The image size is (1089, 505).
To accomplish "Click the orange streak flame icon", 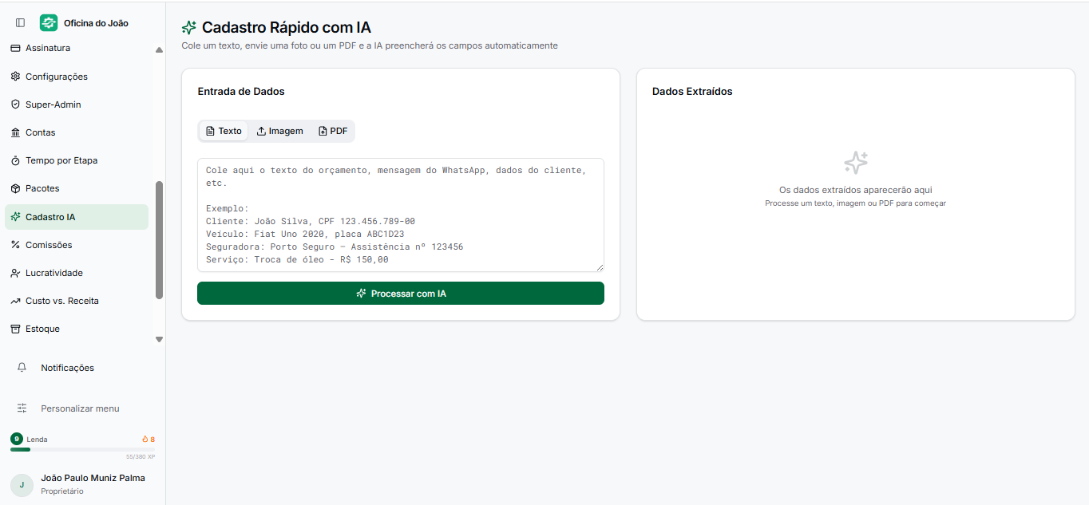I will pyautogui.click(x=145, y=440).
